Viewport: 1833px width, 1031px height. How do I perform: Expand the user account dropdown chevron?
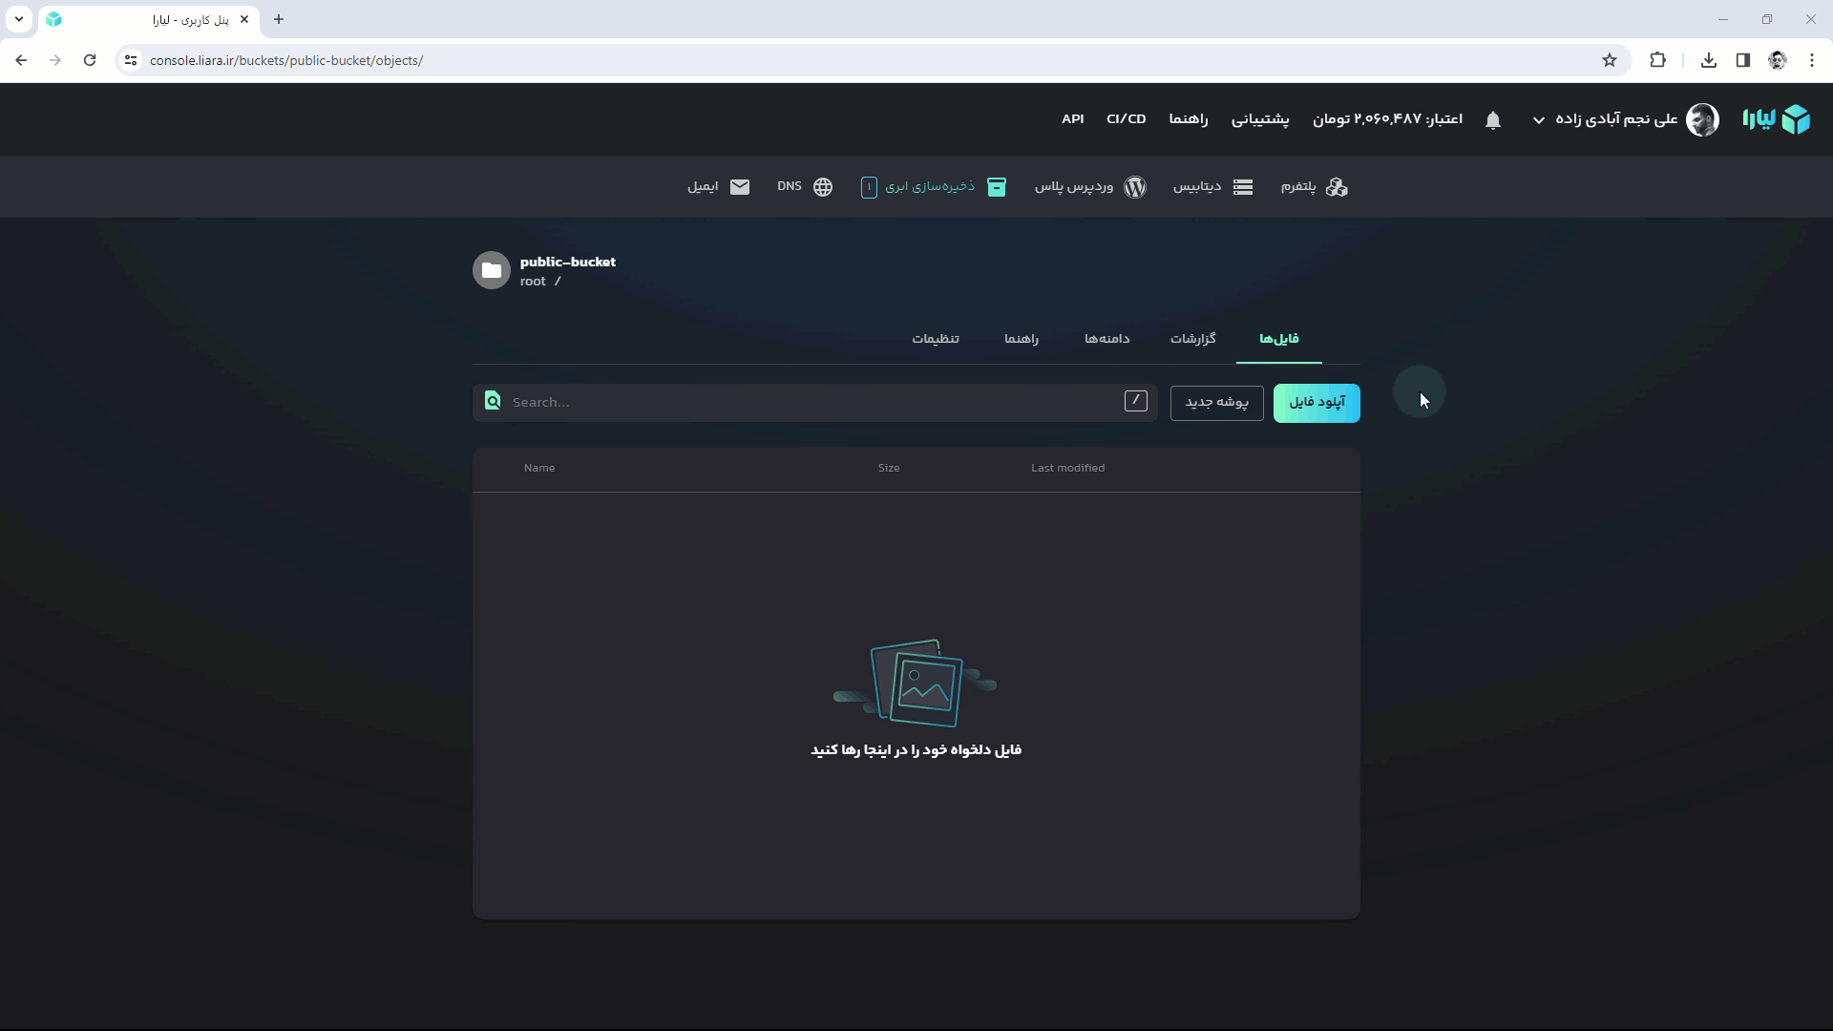[1539, 120]
